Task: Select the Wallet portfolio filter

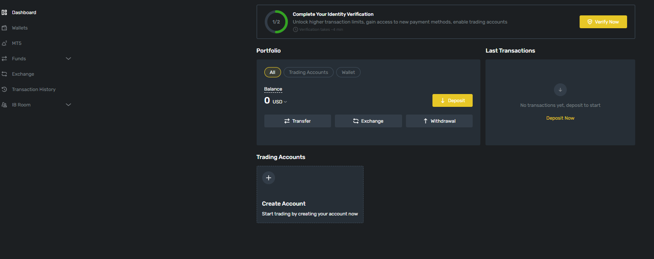Action: pos(348,72)
